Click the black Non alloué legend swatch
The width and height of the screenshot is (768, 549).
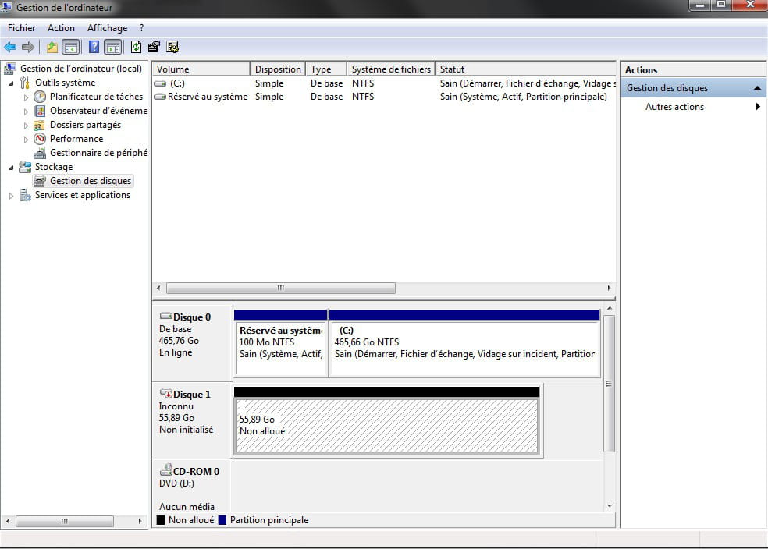pyautogui.click(x=161, y=520)
